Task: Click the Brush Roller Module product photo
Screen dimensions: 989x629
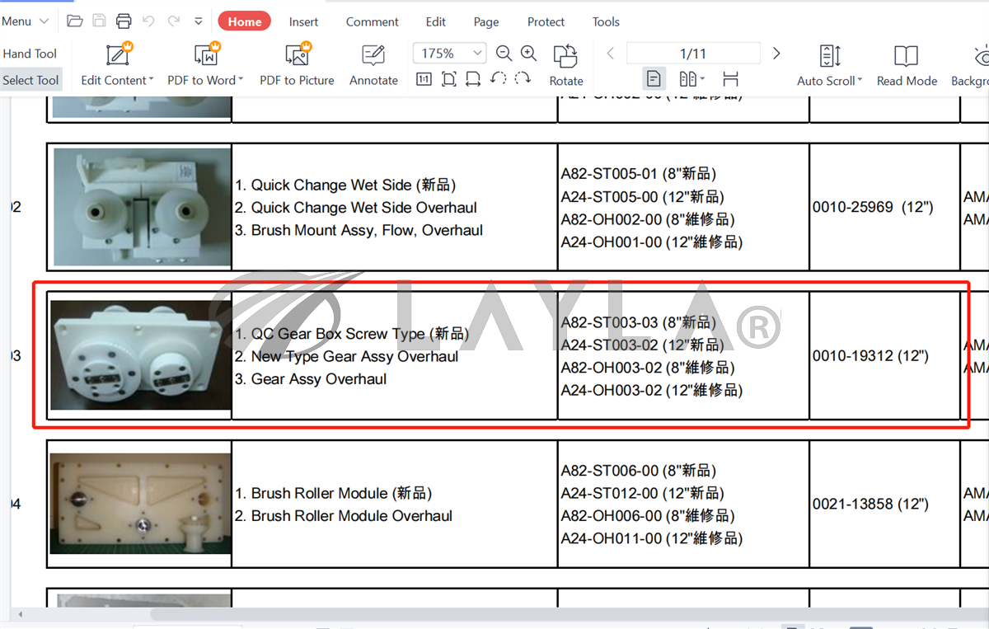Action: (x=140, y=504)
